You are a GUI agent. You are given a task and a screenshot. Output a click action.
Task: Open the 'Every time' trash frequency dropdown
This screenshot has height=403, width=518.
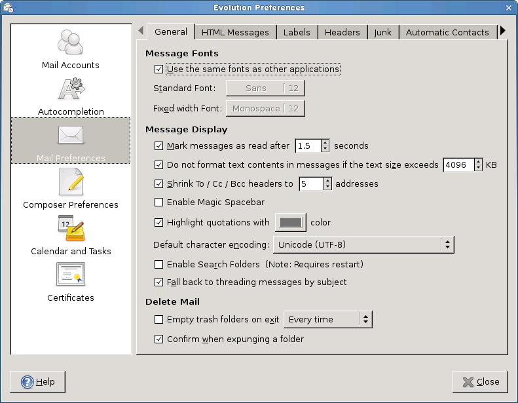tap(327, 319)
